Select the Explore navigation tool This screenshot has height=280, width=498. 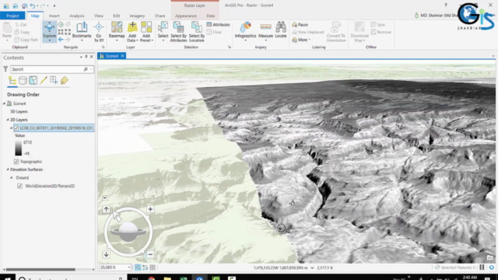pos(49,31)
